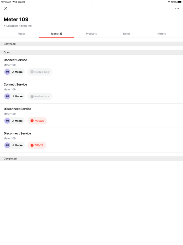Select the Tasks (4) tab
This screenshot has width=183, height=245.
(x=56, y=34)
